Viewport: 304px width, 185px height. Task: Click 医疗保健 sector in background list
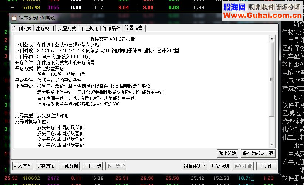point(293,48)
